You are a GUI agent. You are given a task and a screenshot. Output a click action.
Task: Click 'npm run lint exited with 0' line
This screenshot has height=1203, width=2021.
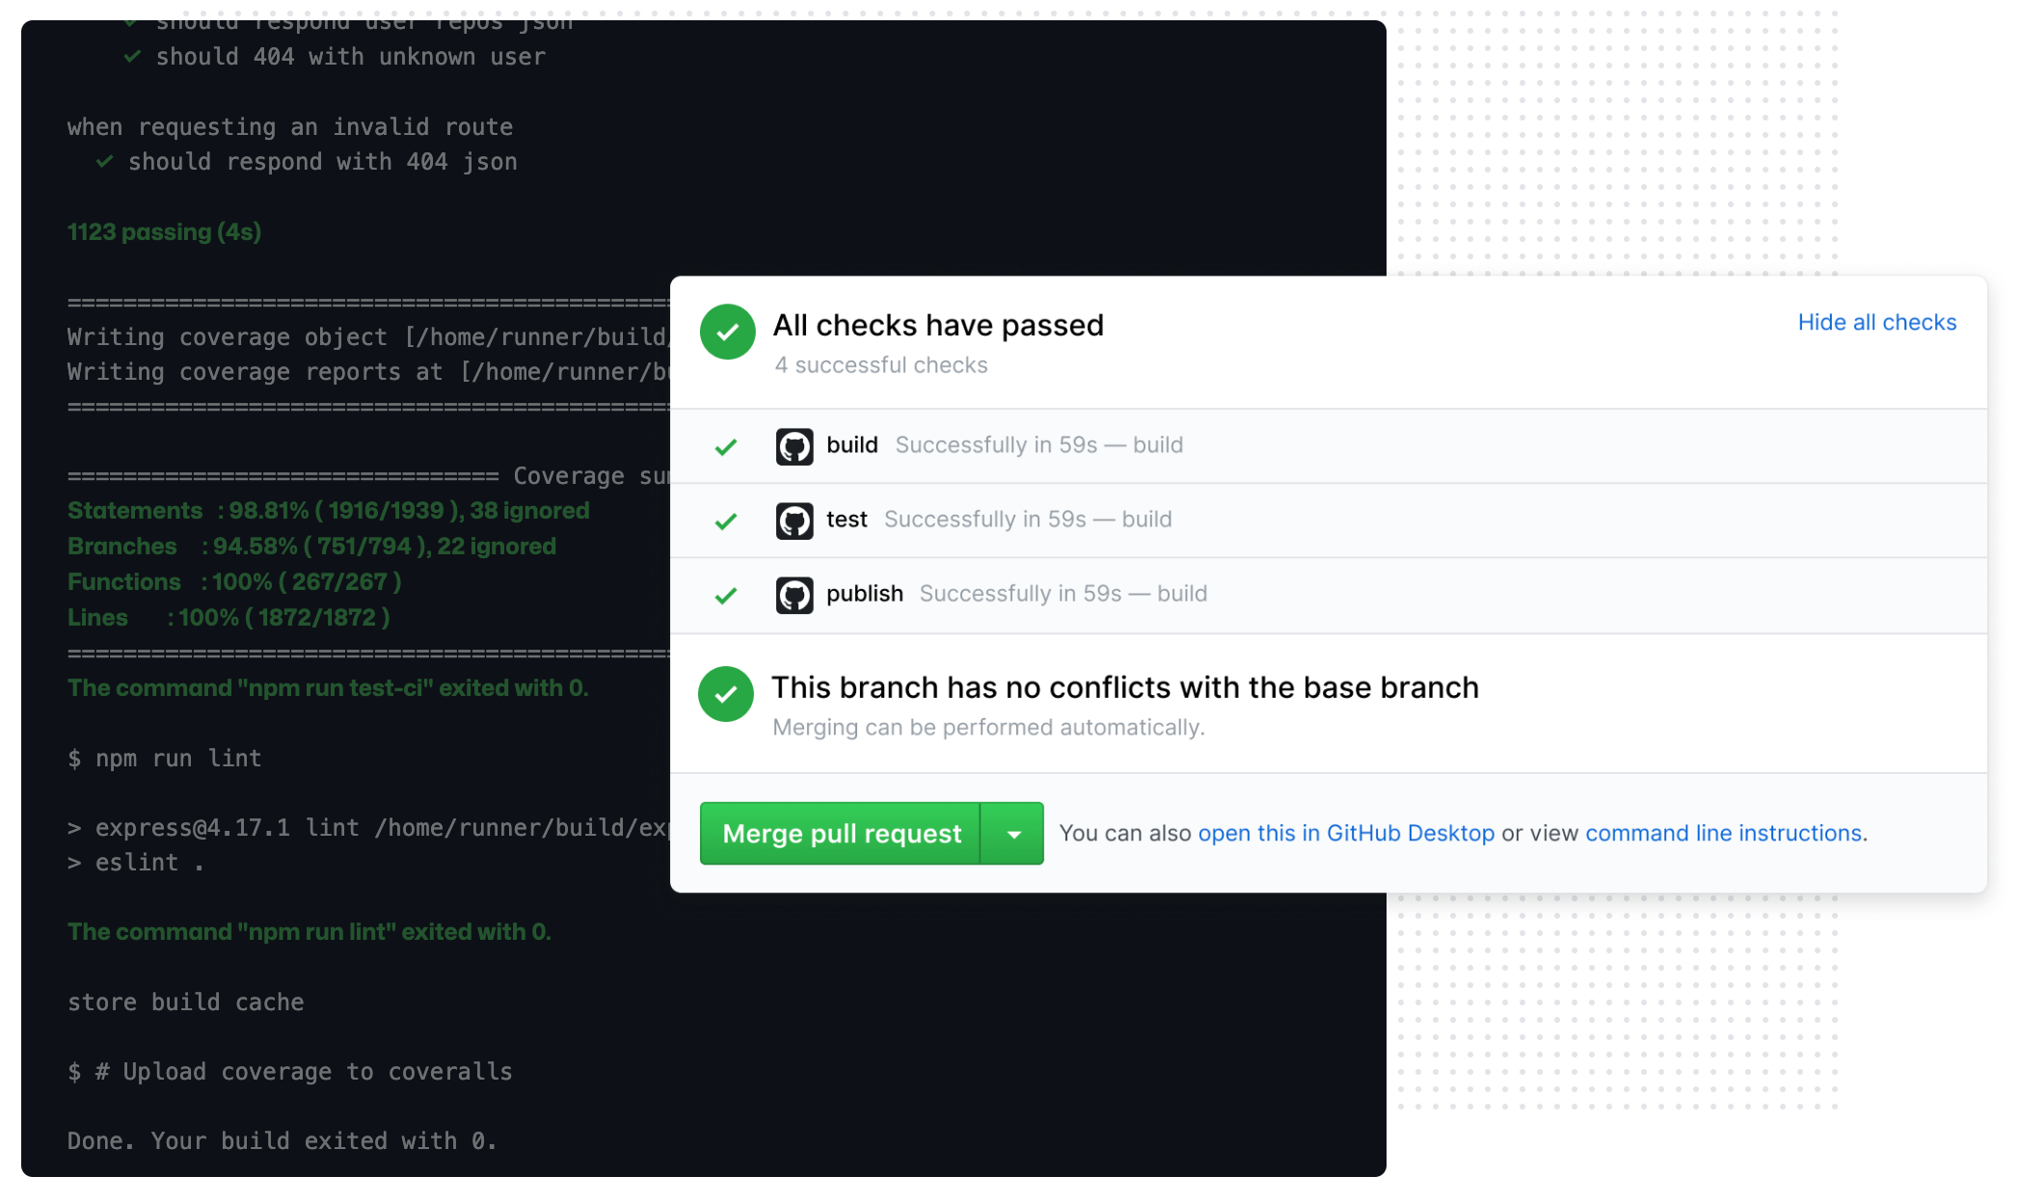[x=309, y=932]
